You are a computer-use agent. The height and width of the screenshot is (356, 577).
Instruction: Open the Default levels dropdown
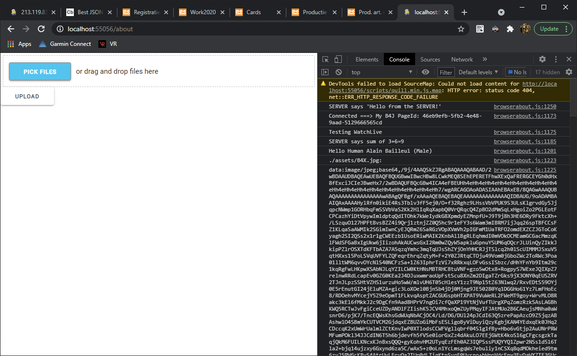pyautogui.click(x=479, y=72)
